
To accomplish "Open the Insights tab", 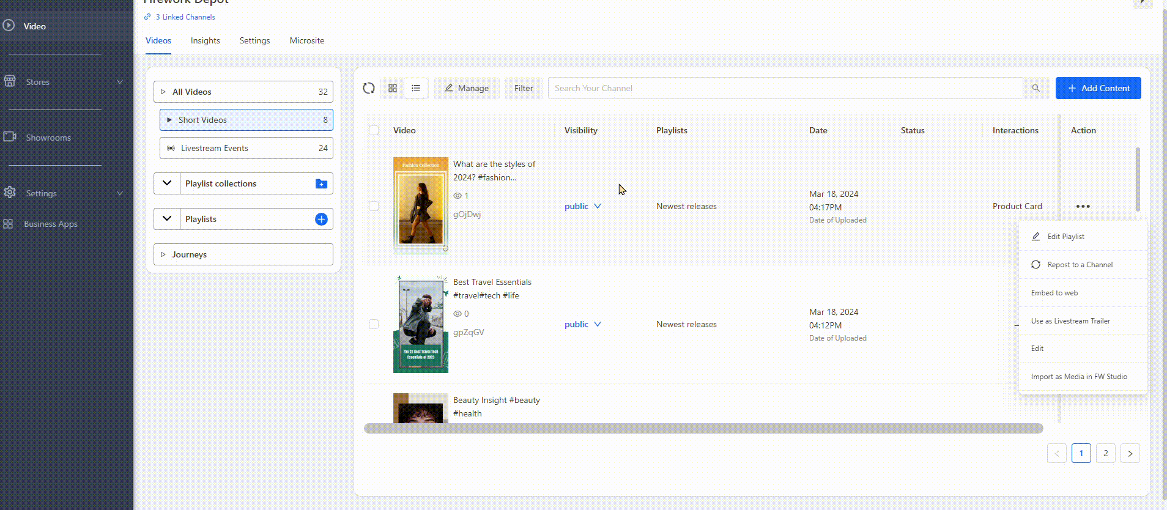I will 205,40.
